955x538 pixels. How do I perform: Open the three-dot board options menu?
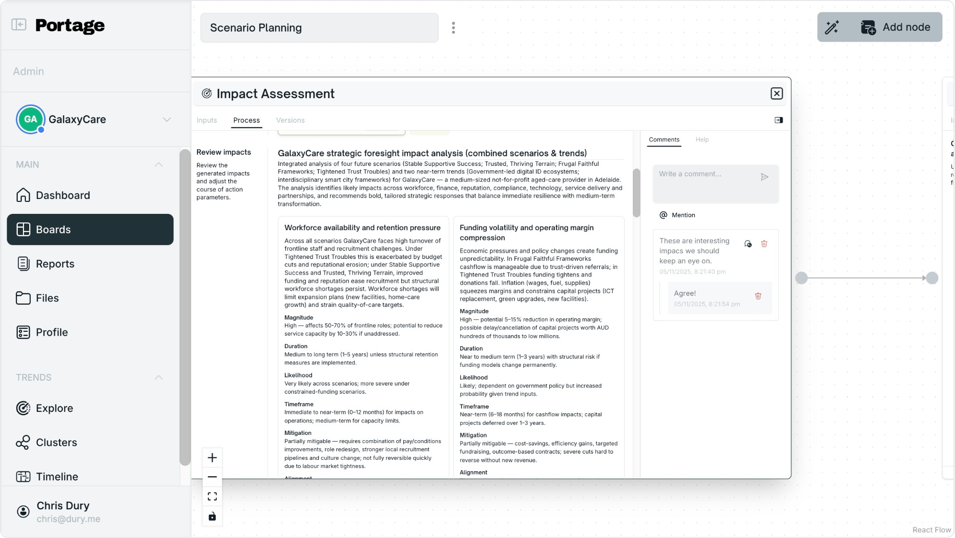click(x=453, y=28)
